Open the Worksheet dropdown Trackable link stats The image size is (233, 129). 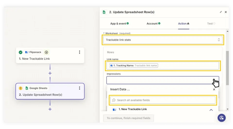click(163, 40)
